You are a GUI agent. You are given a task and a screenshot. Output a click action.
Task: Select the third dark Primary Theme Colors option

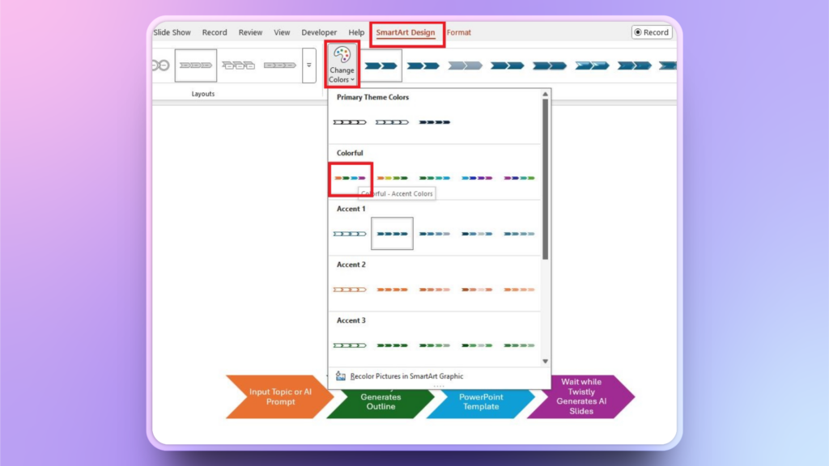click(435, 122)
